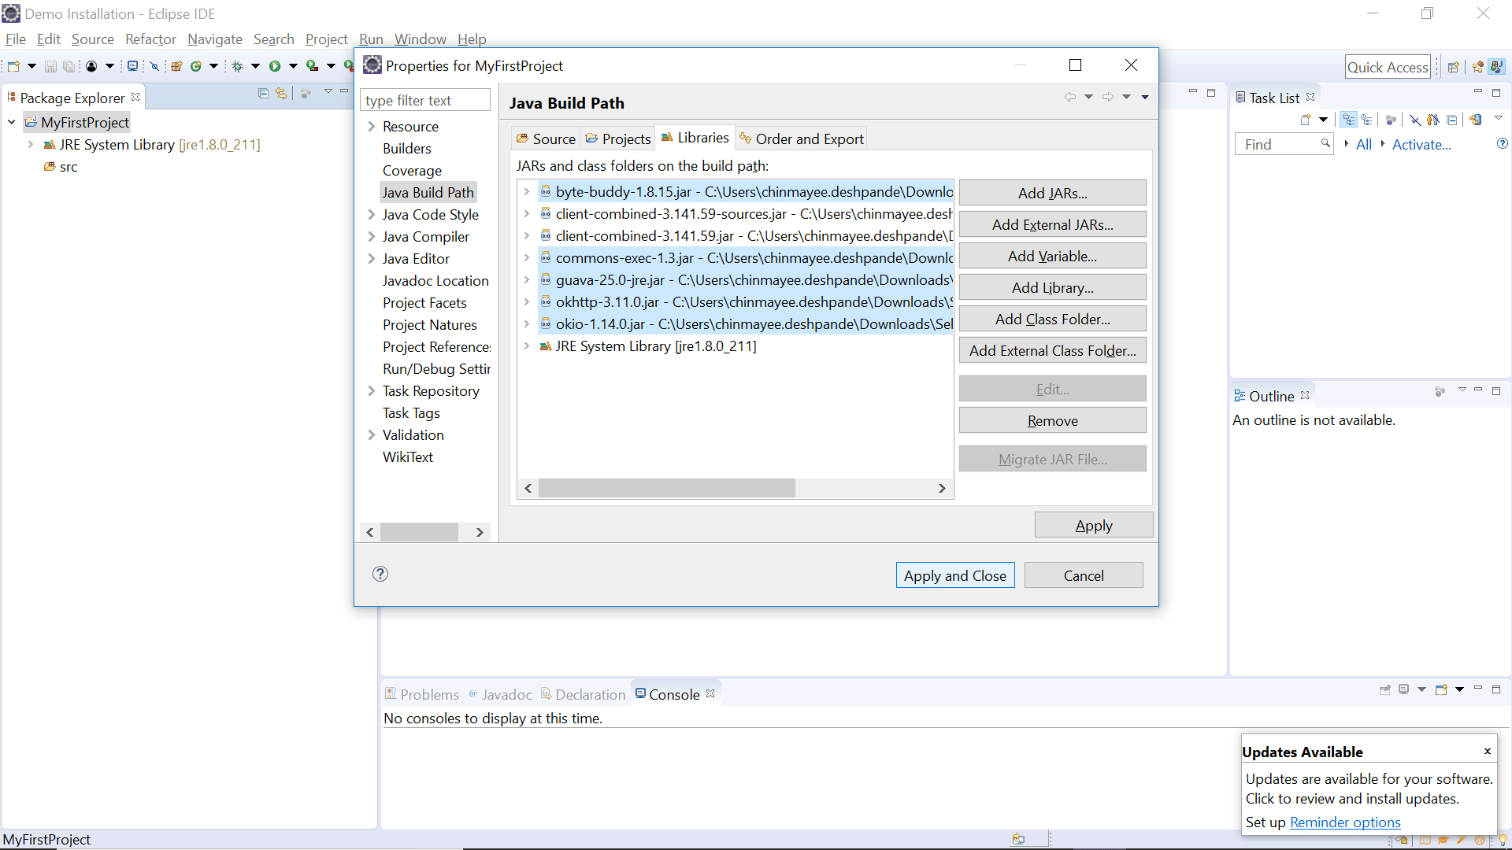Expand the JRE System Library tree node
The height and width of the screenshot is (850, 1512).
click(x=30, y=144)
